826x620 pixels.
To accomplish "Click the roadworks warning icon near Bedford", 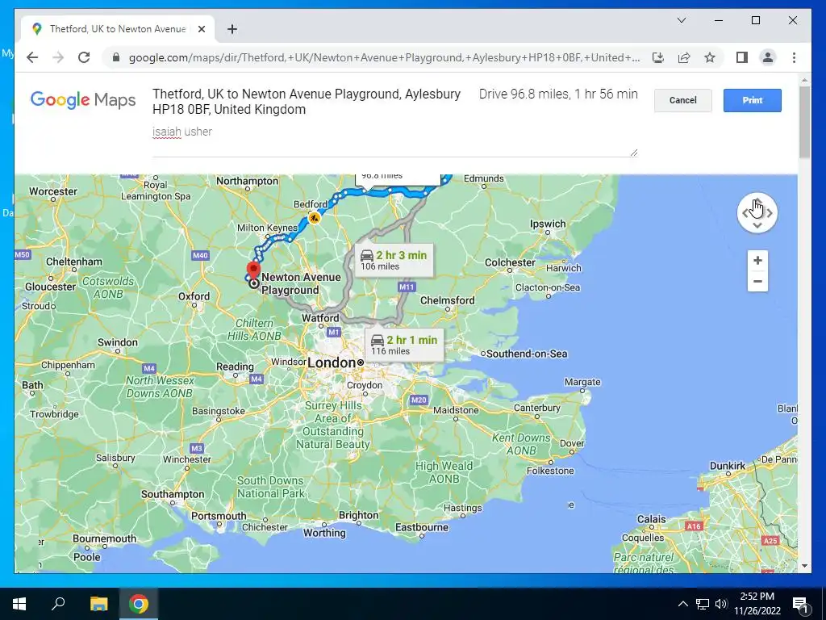I will [314, 217].
